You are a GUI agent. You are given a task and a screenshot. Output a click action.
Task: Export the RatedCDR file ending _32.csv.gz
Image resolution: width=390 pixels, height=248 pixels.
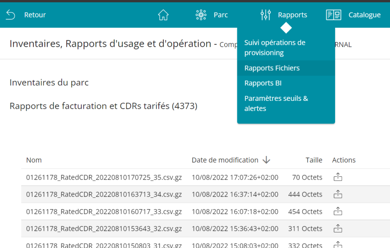coord(338,229)
